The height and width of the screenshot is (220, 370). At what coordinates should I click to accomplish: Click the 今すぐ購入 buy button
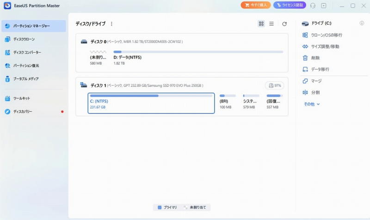coord(256,6)
